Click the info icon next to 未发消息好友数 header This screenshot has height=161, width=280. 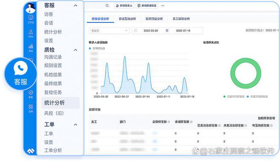point(246,125)
